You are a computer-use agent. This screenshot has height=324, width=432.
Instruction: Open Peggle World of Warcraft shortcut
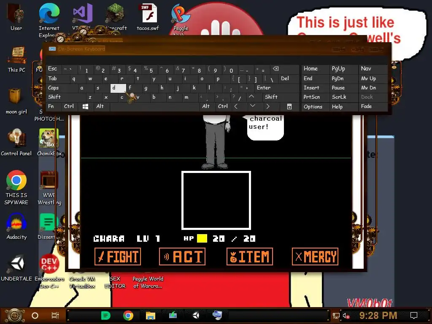point(148,282)
